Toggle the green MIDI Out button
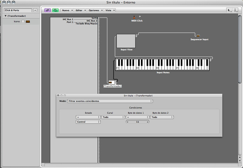 tap(55, 10)
